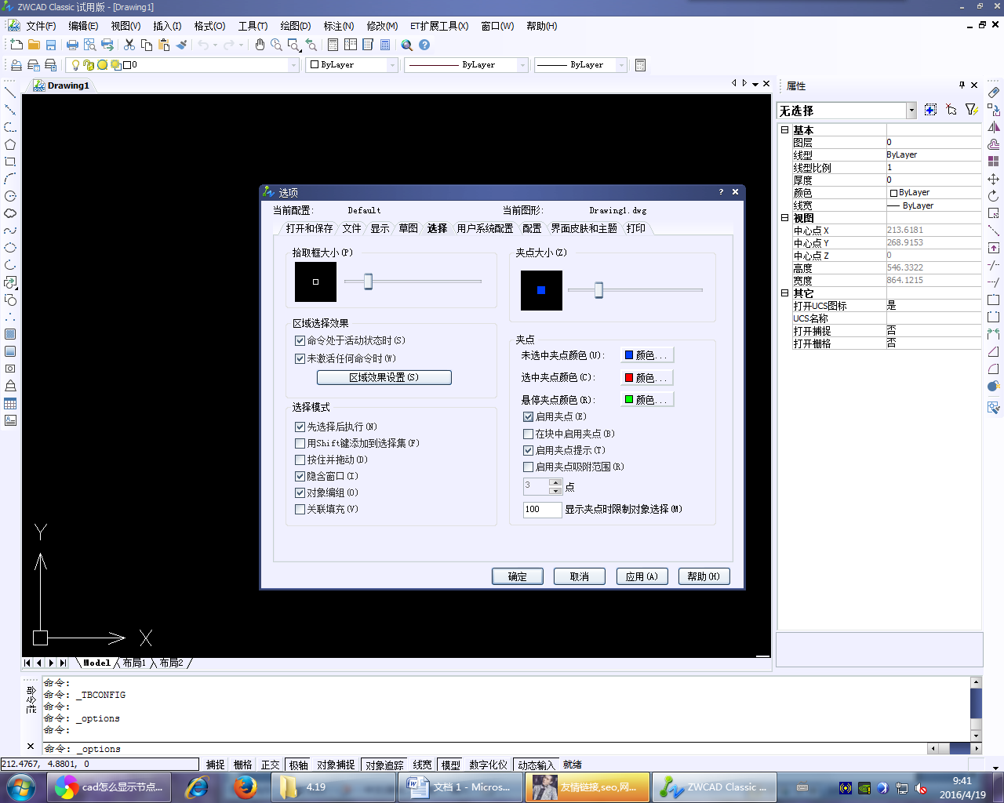Screen dimensions: 1004x803
Task: Switch to the 显示 tab
Action: point(380,228)
